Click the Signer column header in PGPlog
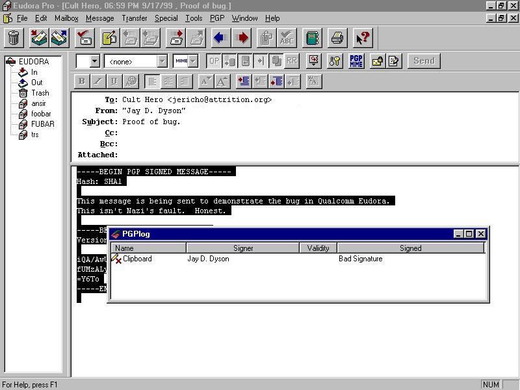 pyautogui.click(x=243, y=248)
